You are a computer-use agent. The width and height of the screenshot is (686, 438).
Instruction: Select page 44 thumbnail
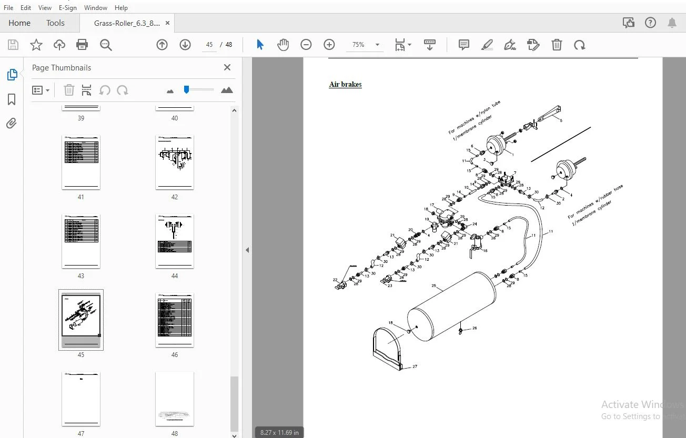(x=175, y=241)
